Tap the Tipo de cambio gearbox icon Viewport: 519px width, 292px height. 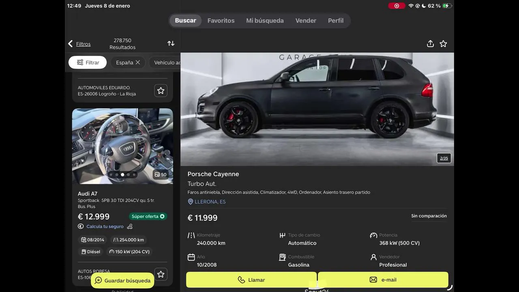[283, 235]
